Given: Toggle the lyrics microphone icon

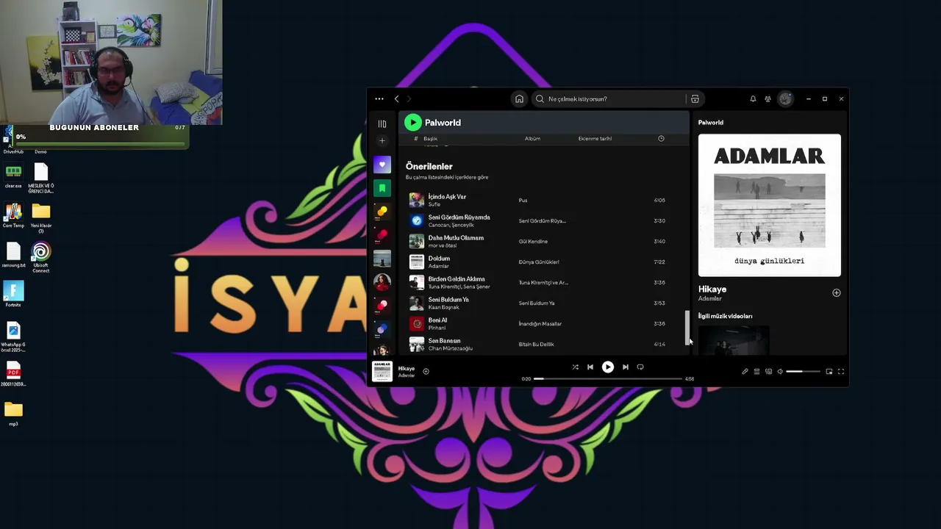Looking at the screenshot, I should [x=745, y=372].
